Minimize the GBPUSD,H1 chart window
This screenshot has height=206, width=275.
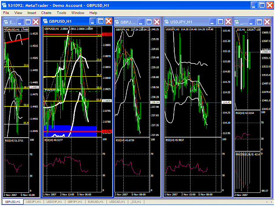(93, 21)
